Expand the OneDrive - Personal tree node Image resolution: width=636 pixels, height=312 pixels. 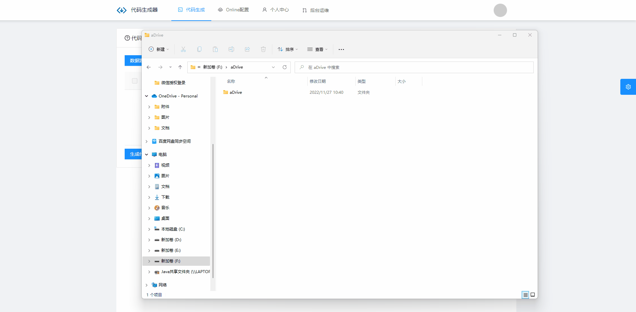pos(147,96)
